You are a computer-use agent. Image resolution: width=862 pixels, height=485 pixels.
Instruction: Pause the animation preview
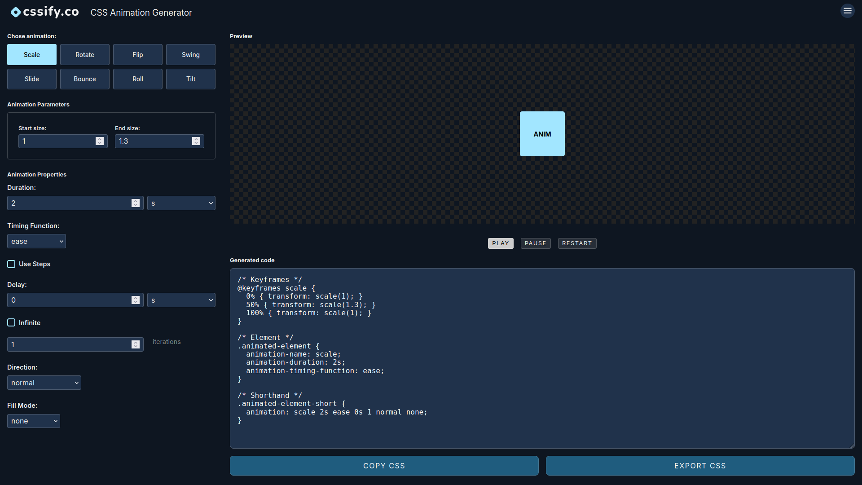(x=535, y=243)
